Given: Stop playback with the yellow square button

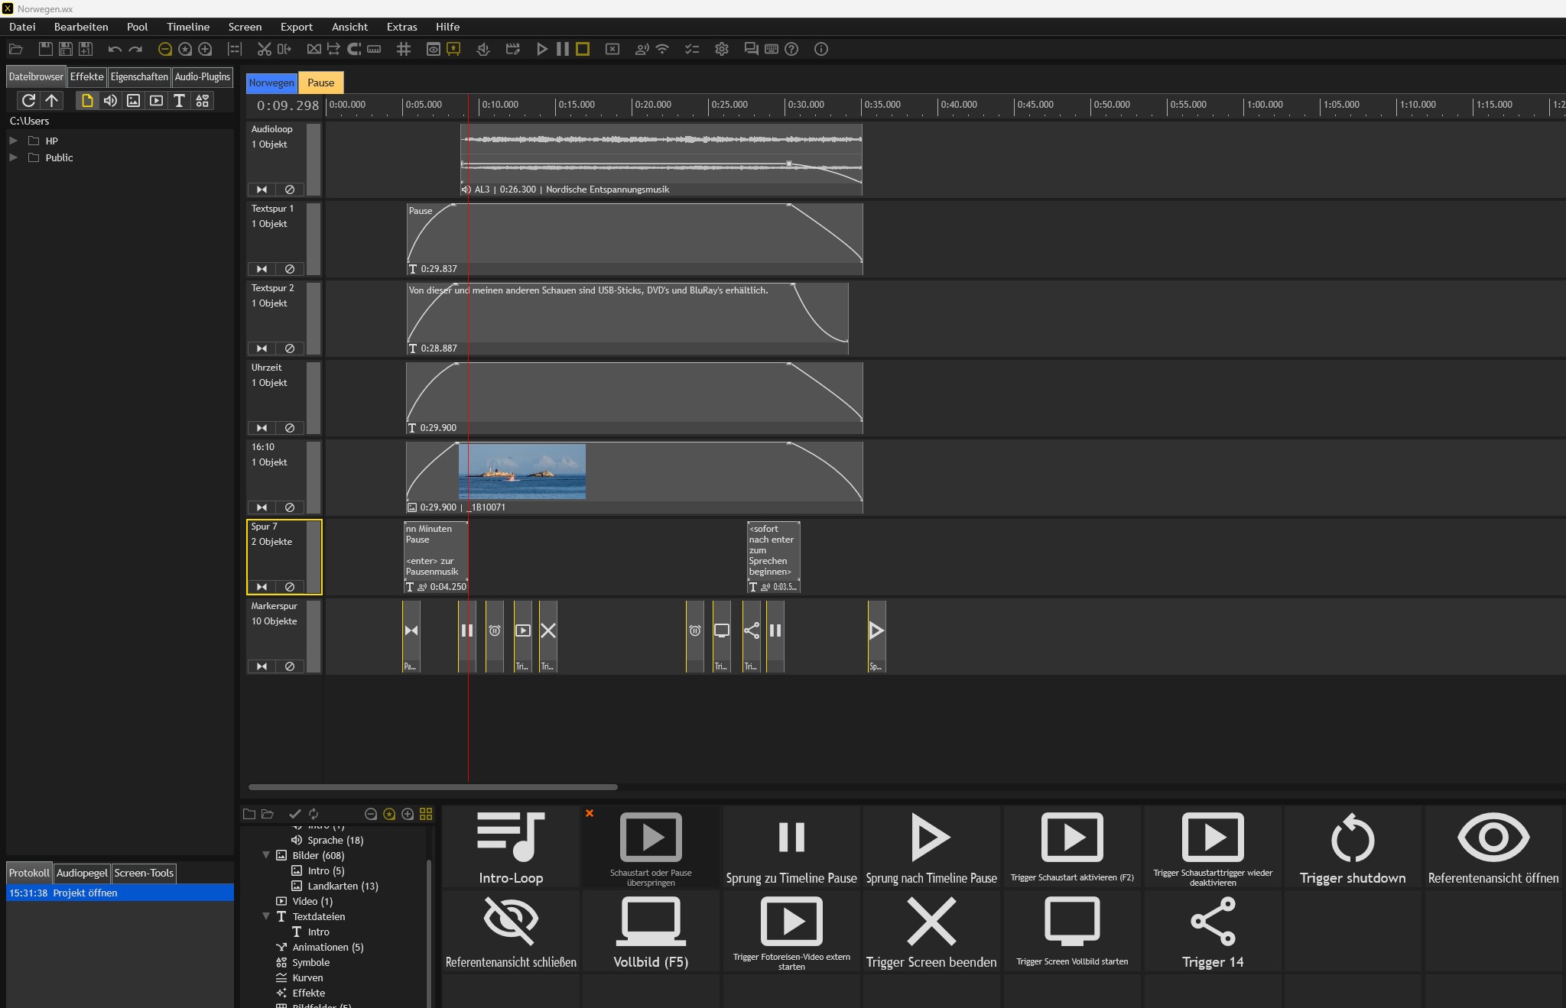Looking at the screenshot, I should (583, 49).
